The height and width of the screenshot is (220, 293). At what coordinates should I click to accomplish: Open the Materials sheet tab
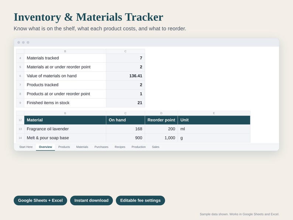82,147
